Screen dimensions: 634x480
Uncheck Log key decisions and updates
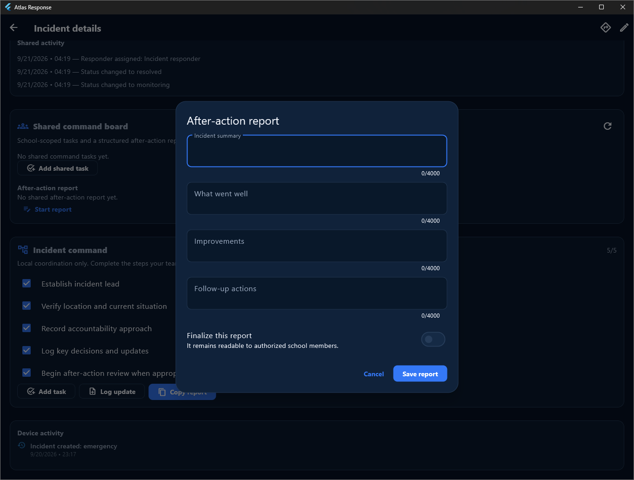point(27,350)
